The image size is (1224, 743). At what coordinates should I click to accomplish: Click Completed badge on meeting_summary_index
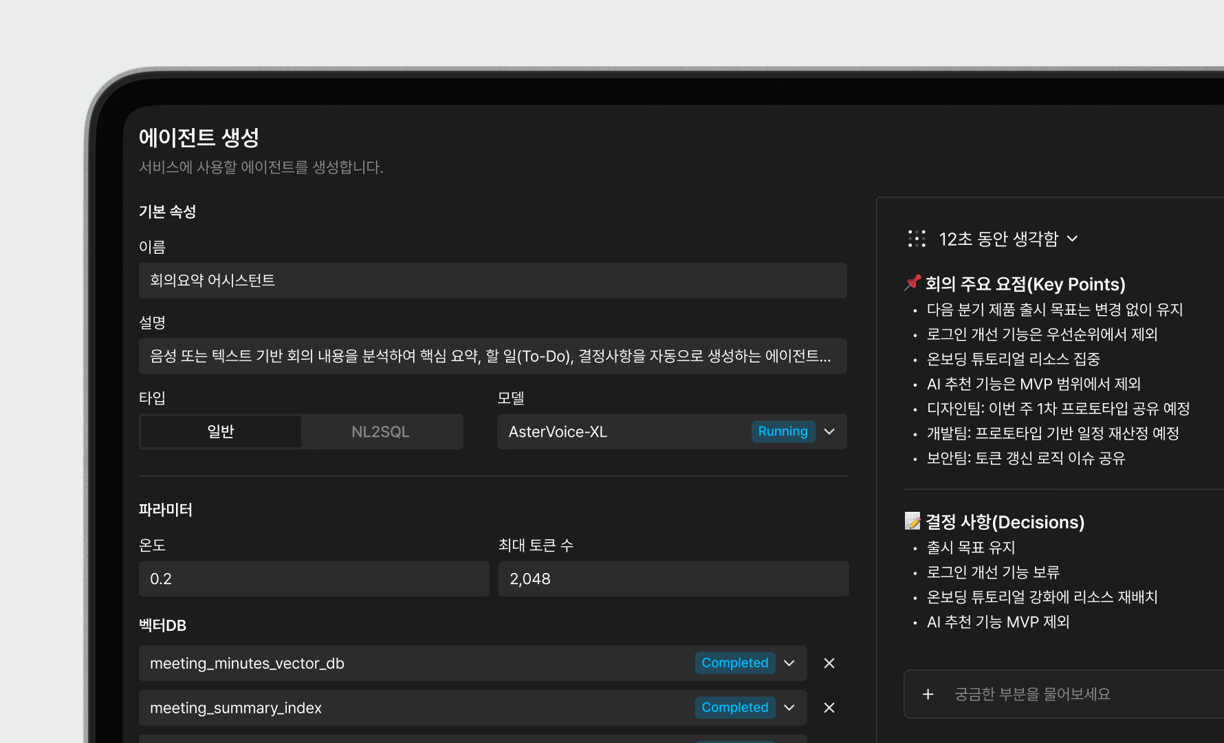tap(734, 708)
